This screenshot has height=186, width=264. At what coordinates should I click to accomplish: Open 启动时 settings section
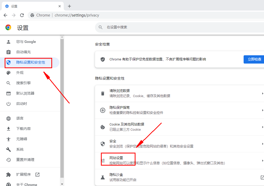30,104
